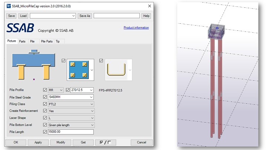Toggle the pile layout picture checkbox
267x150 pixels.
(63, 60)
